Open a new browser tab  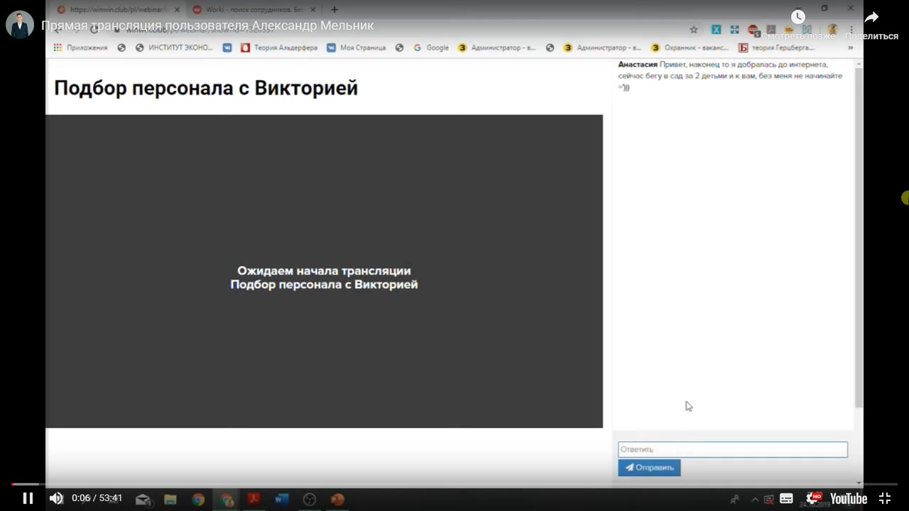334,10
